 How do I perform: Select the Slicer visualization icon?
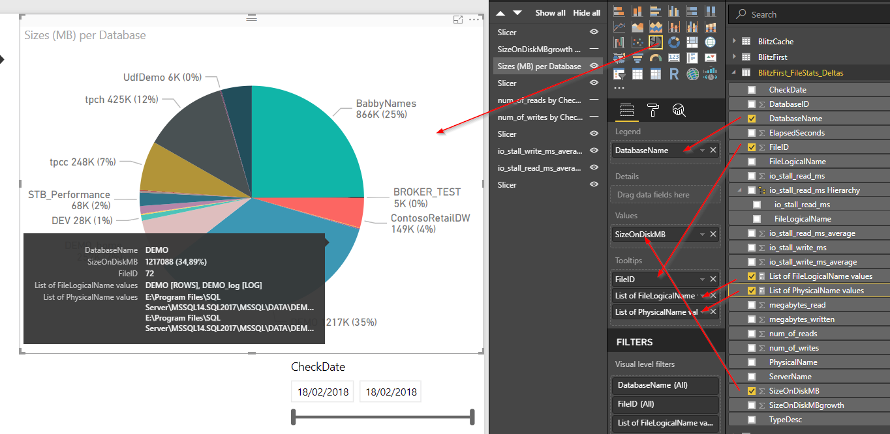click(619, 74)
